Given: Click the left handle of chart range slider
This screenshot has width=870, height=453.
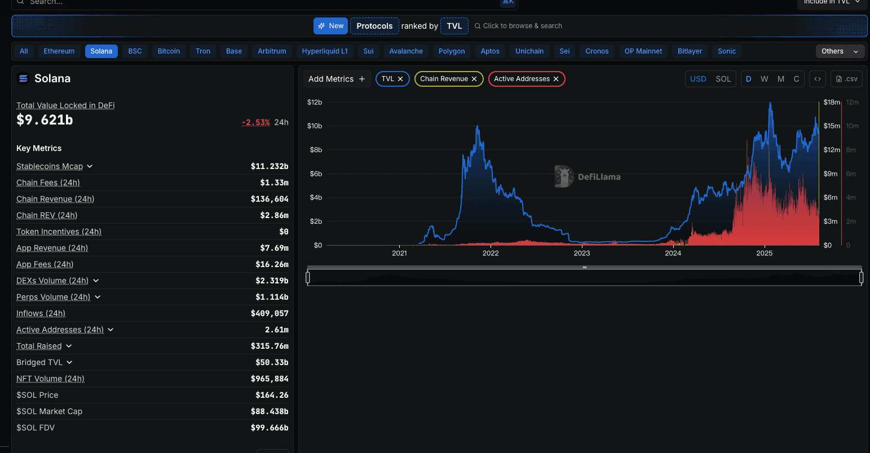Looking at the screenshot, I should [x=308, y=277].
